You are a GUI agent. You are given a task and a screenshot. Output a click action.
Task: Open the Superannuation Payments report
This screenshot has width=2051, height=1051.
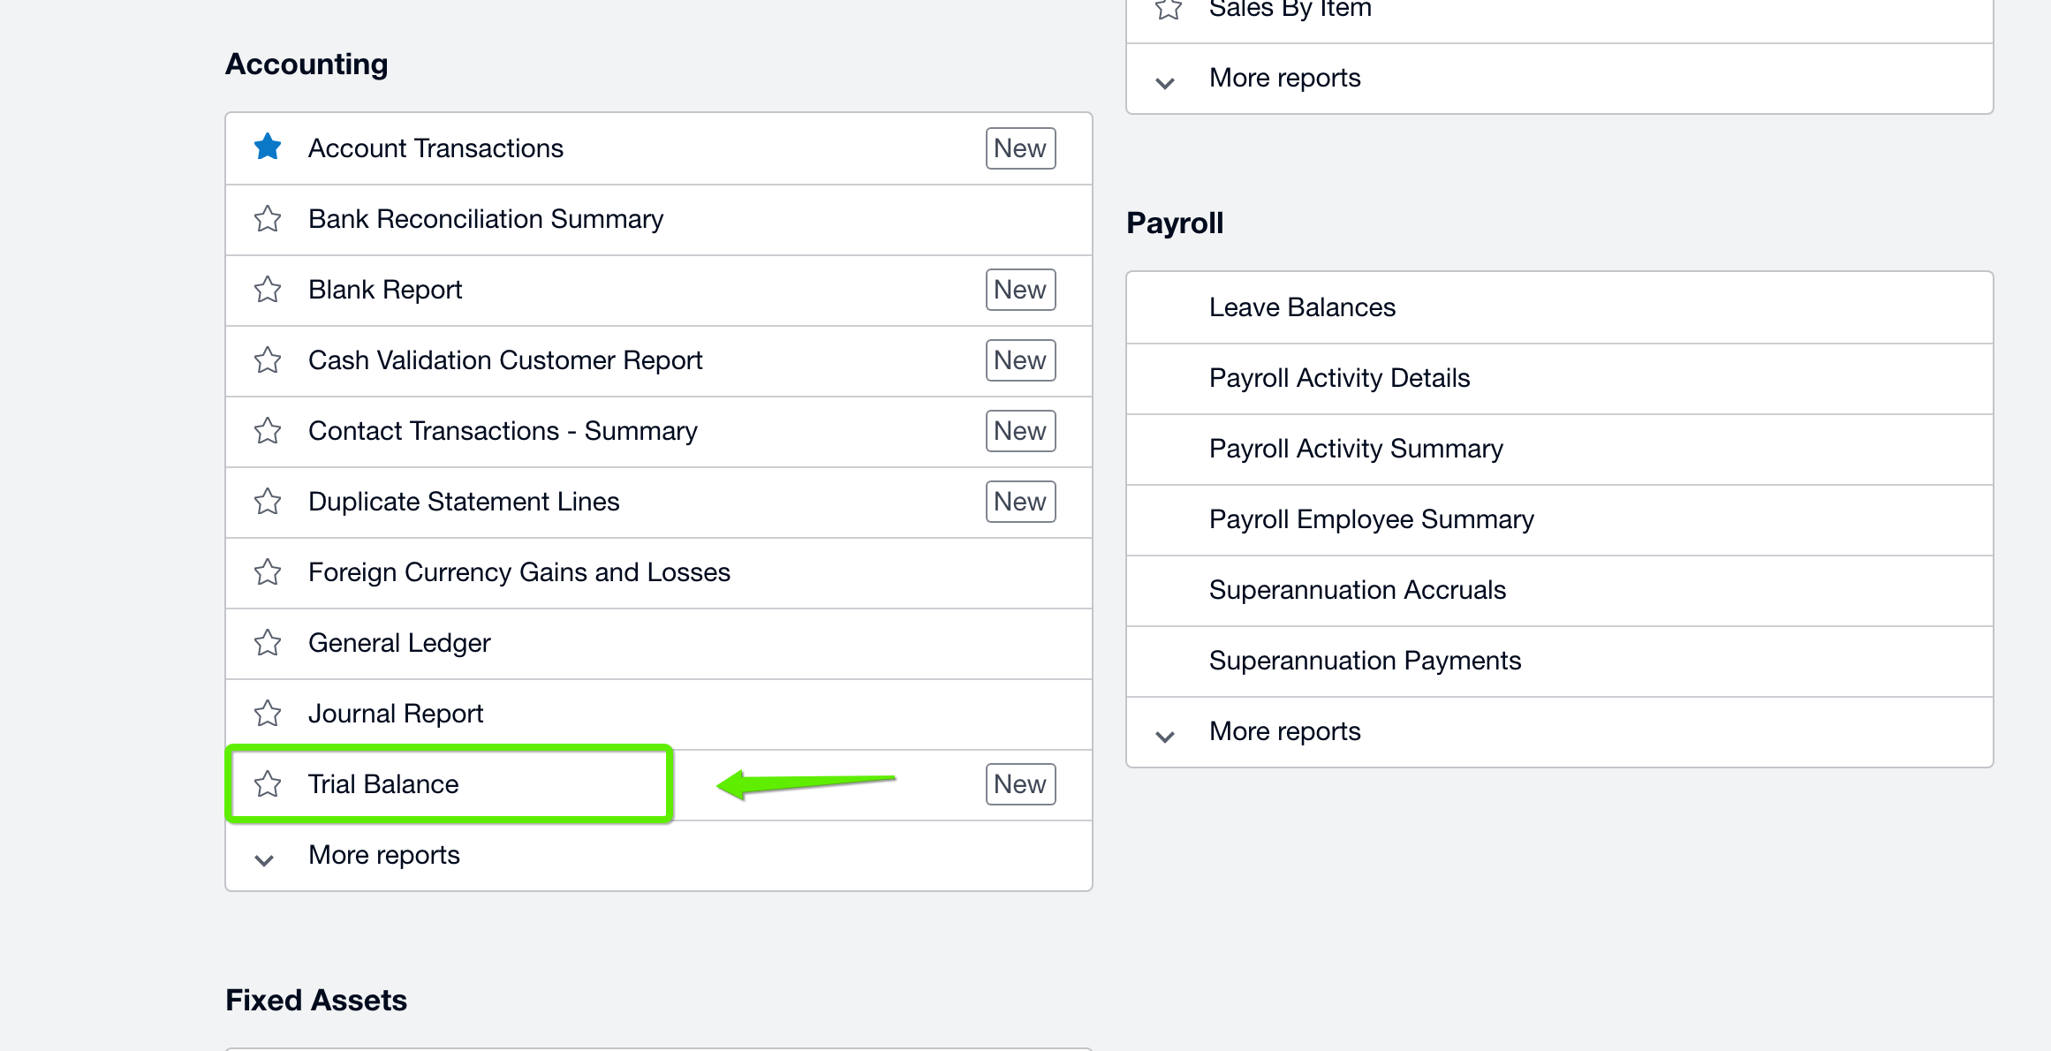tap(1365, 660)
